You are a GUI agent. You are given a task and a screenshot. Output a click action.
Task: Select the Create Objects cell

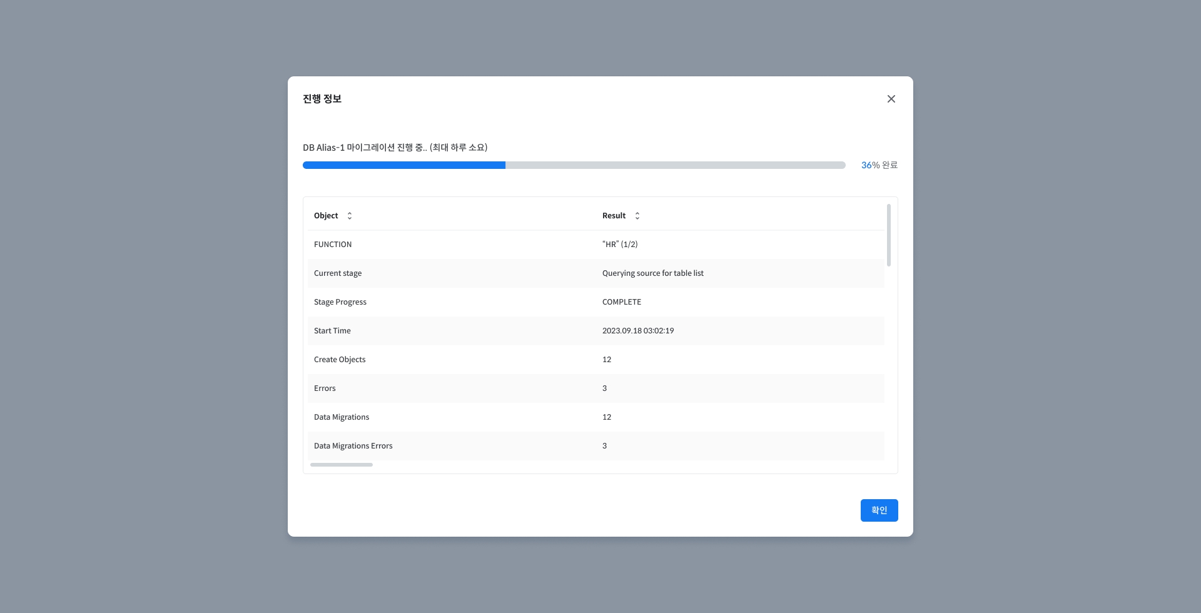click(x=340, y=360)
